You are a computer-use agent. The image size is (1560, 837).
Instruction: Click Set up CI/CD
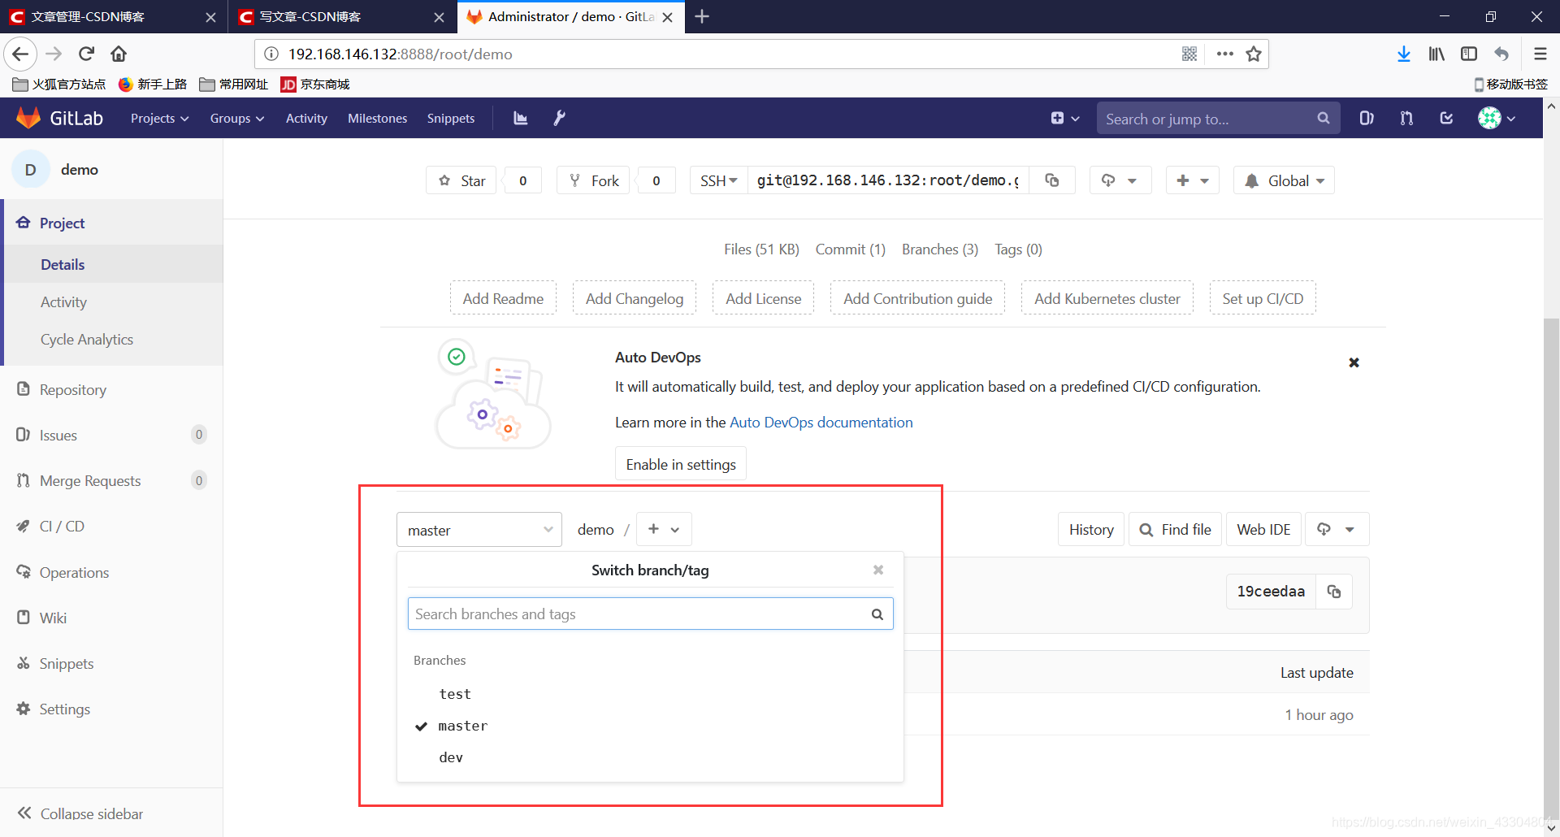tap(1263, 298)
